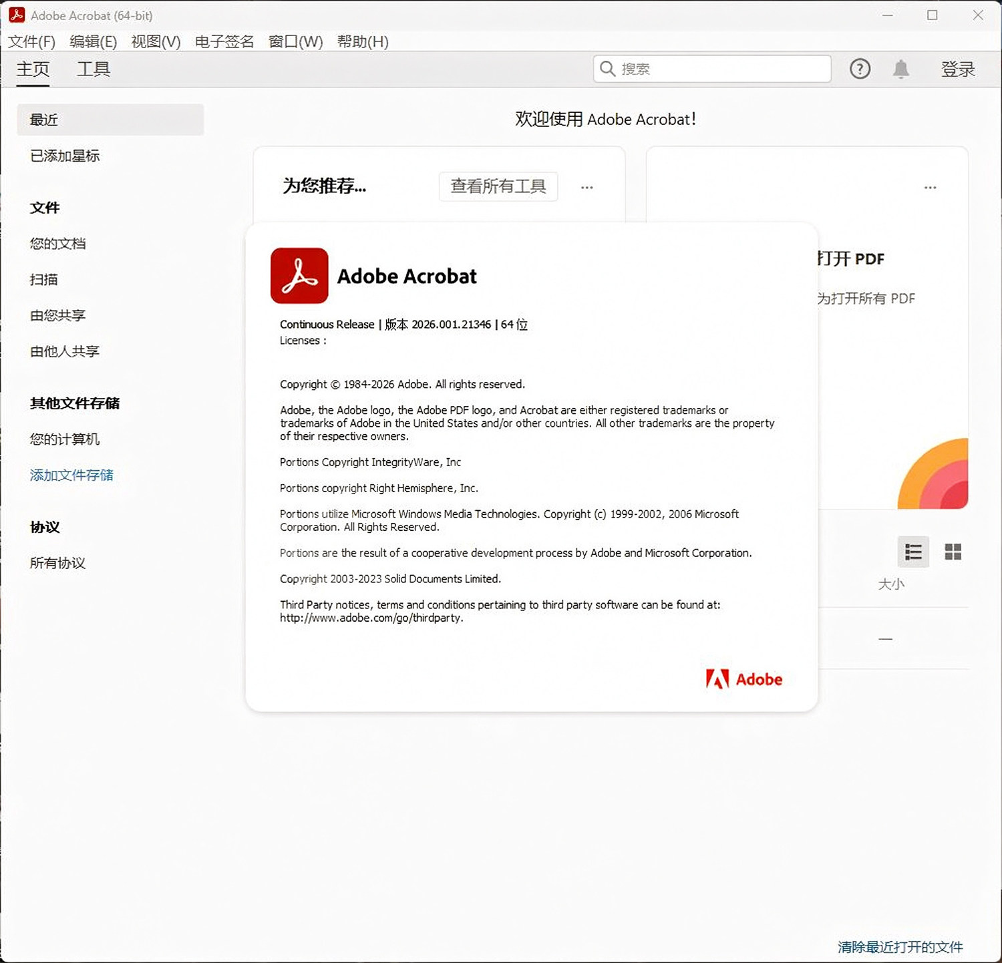Select 已添加星标 in the sidebar
Screen dimensions: 1002x963
tap(65, 156)
